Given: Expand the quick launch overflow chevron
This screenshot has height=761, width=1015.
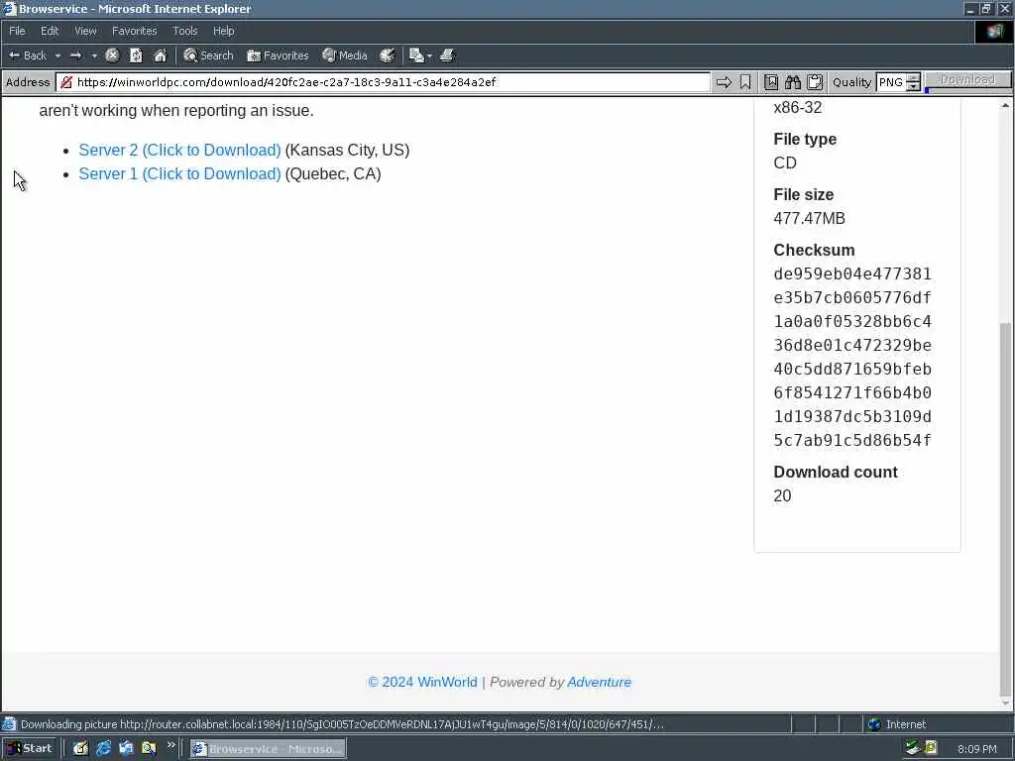Looking at the screenshot, I should point(170,745).
